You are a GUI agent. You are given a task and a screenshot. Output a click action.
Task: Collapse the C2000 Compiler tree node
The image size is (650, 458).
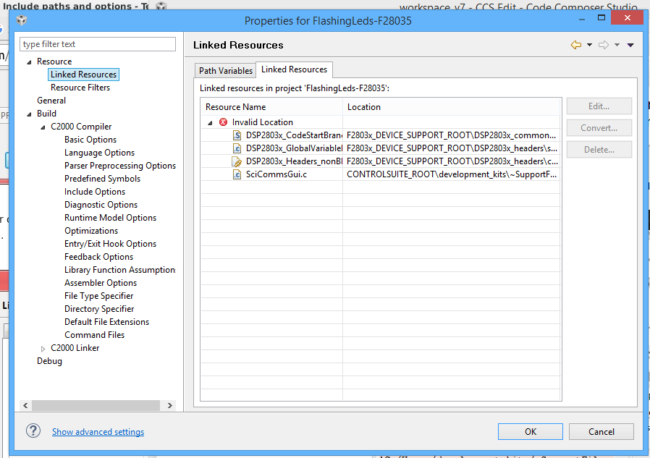[43, 127]
